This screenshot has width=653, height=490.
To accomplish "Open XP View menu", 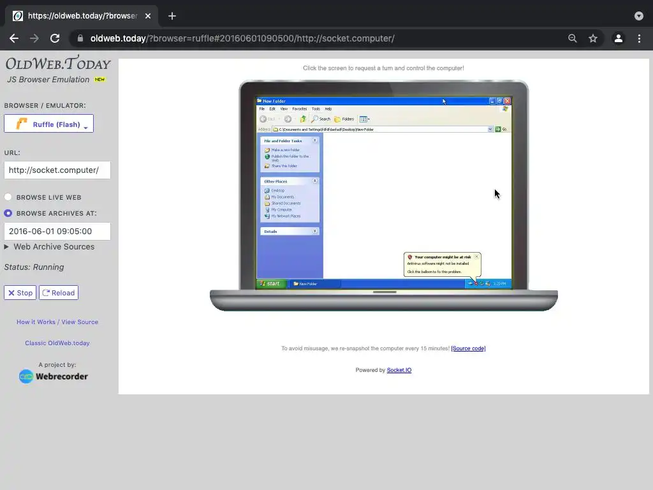I will coord(284,108).
